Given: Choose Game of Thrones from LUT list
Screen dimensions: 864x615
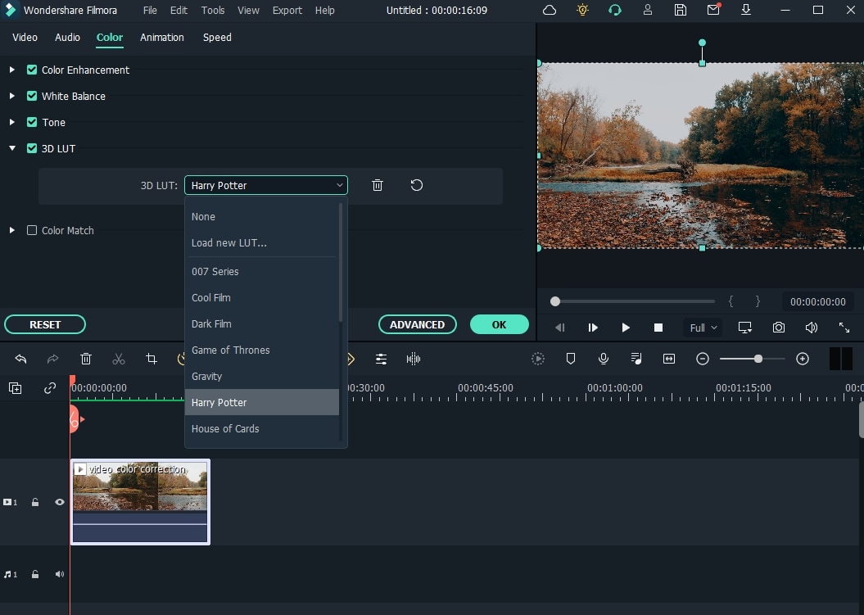Looking at the screenshot, I should (231, 350).
